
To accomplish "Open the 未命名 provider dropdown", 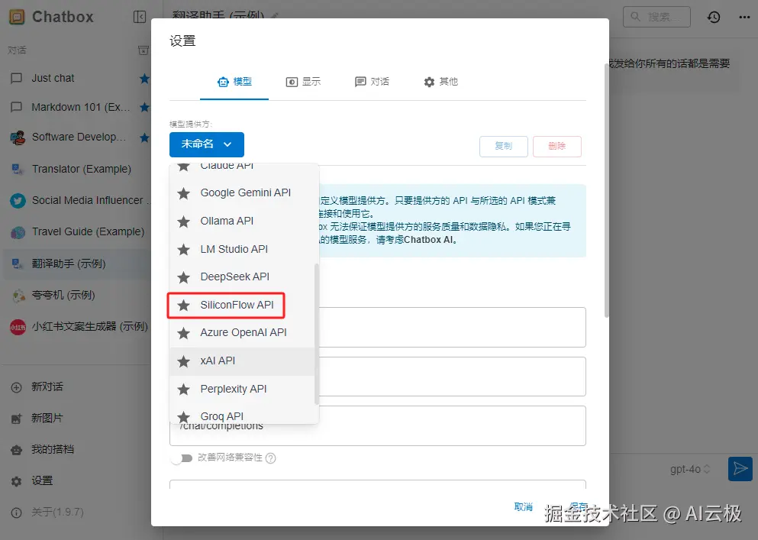I will (206, 144).
